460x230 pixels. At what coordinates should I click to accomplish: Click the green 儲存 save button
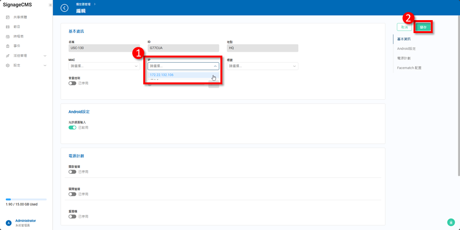(423, 27)
